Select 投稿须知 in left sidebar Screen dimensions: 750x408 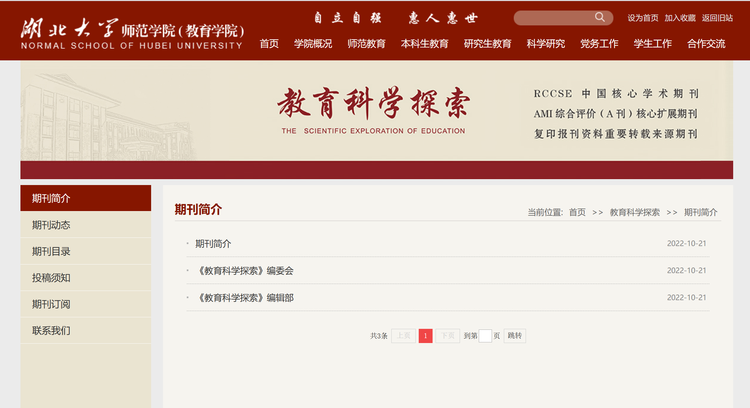coord(86,278)
